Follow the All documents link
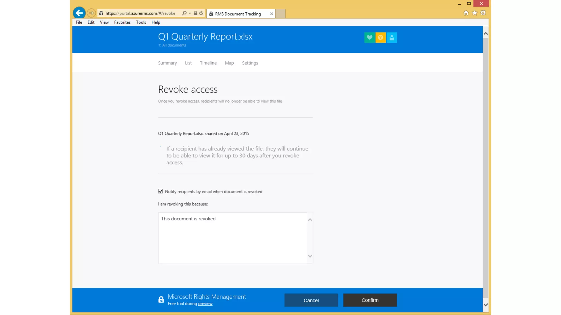 [x=174, y=45]
